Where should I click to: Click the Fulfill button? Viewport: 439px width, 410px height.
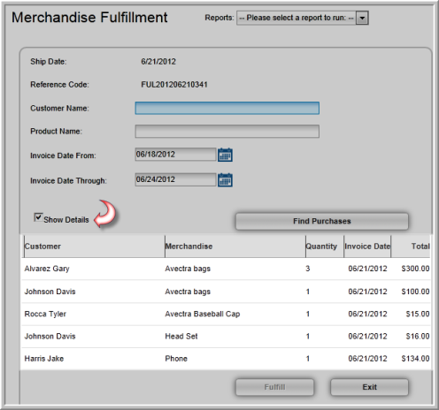(x=274, y=387)
